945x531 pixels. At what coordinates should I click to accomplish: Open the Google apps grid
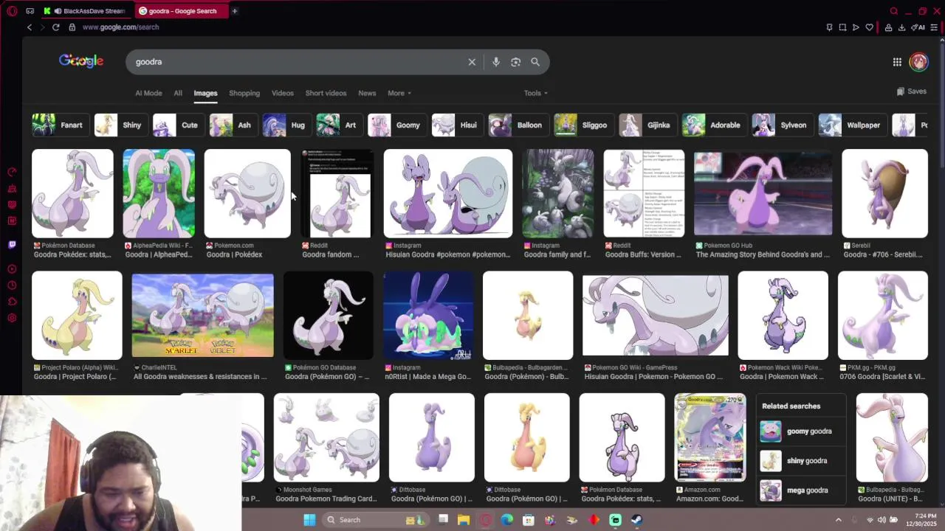coord(897,62)
